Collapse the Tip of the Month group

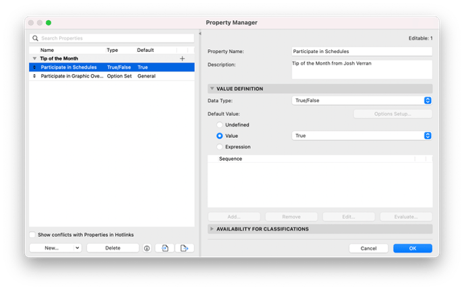coord(34,59)
